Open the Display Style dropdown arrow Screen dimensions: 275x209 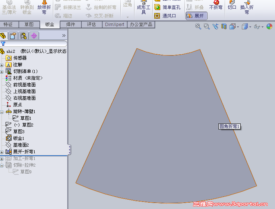[250, 27]
